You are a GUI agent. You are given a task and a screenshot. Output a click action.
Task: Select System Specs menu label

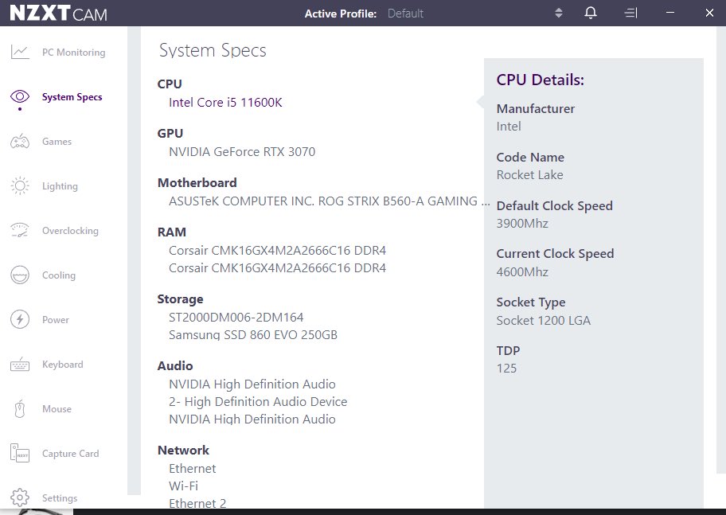[x=72, y=97]
